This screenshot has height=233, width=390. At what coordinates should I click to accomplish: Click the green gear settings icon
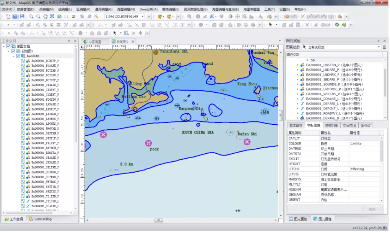coord(337,25)
